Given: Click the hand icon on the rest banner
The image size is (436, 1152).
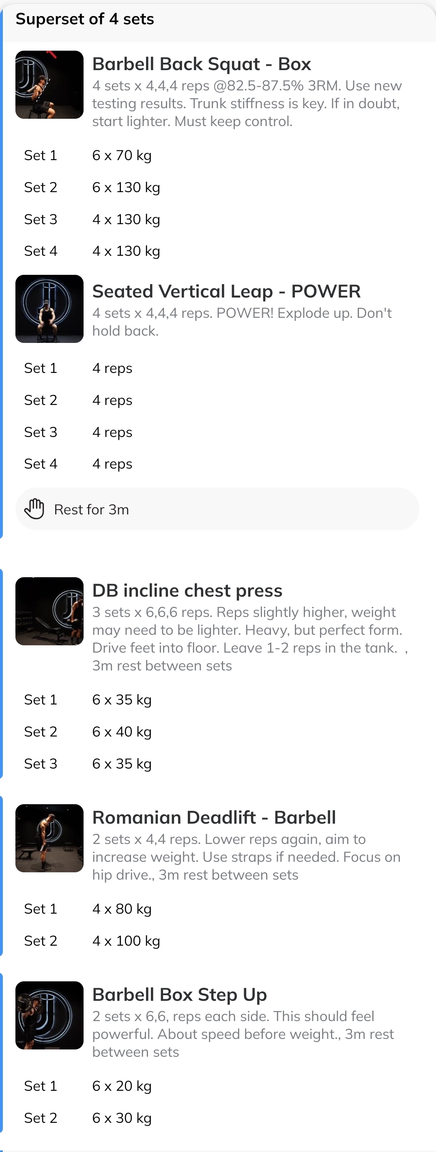Looking at the screenshot, I should click(x=35, y=509).
